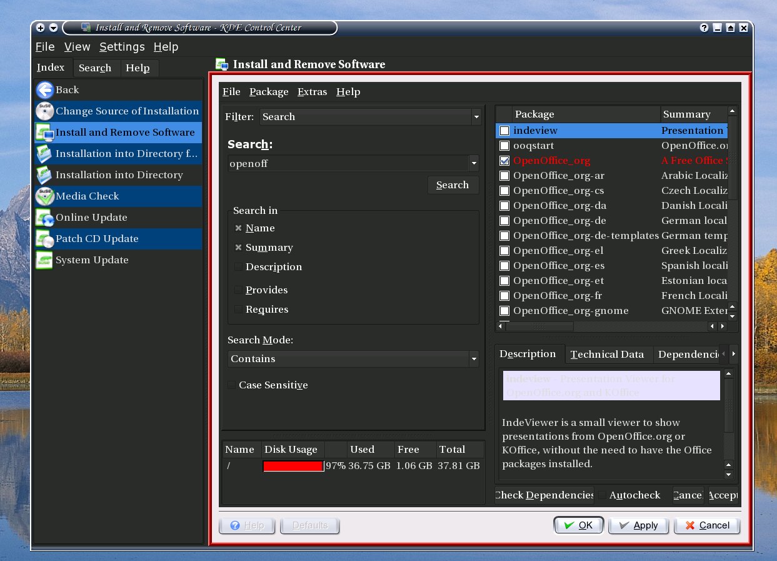
Task: Open the Package menu
Action: point(269,92)
